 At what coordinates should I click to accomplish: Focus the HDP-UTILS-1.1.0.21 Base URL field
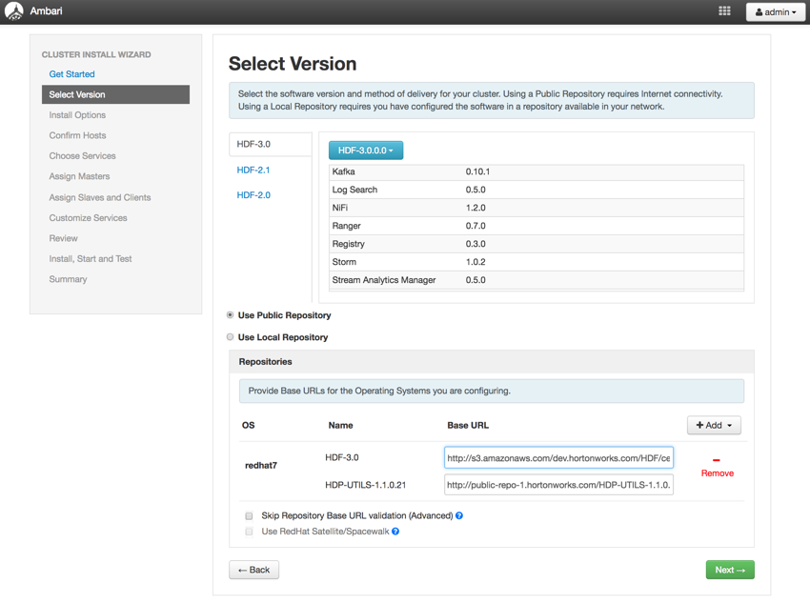click(x=558, y=485)
